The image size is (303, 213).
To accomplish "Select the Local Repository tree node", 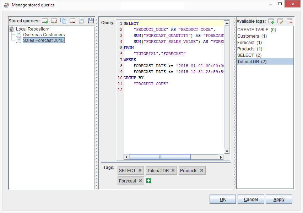I will pos(32,29).
